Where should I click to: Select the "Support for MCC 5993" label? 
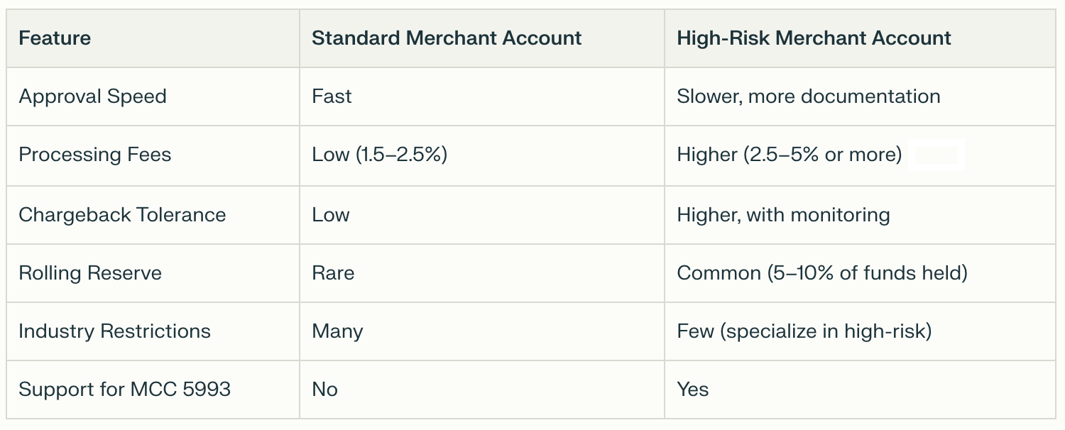(124, 390)
